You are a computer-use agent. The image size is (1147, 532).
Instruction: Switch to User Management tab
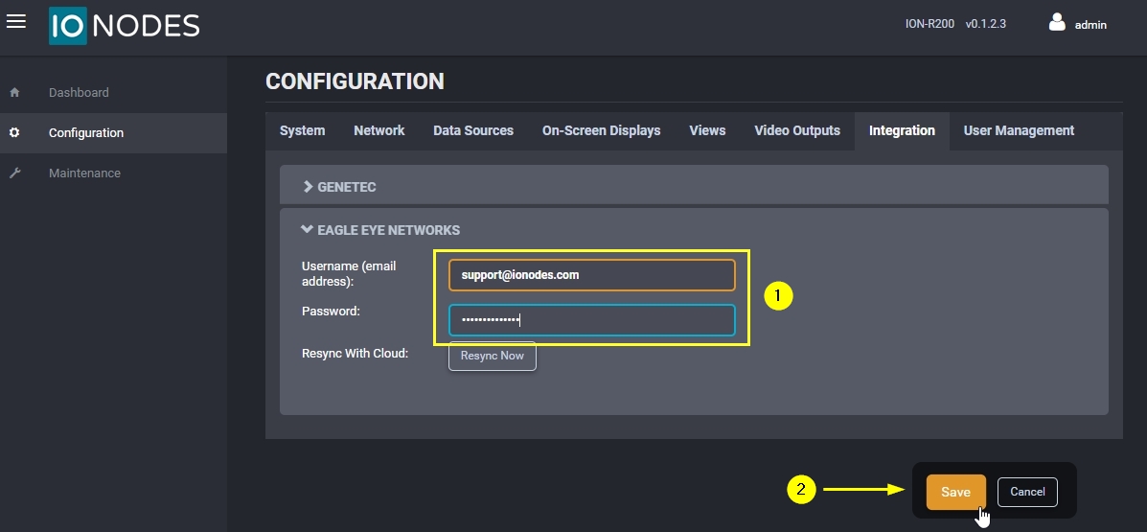pos(1019,131)
